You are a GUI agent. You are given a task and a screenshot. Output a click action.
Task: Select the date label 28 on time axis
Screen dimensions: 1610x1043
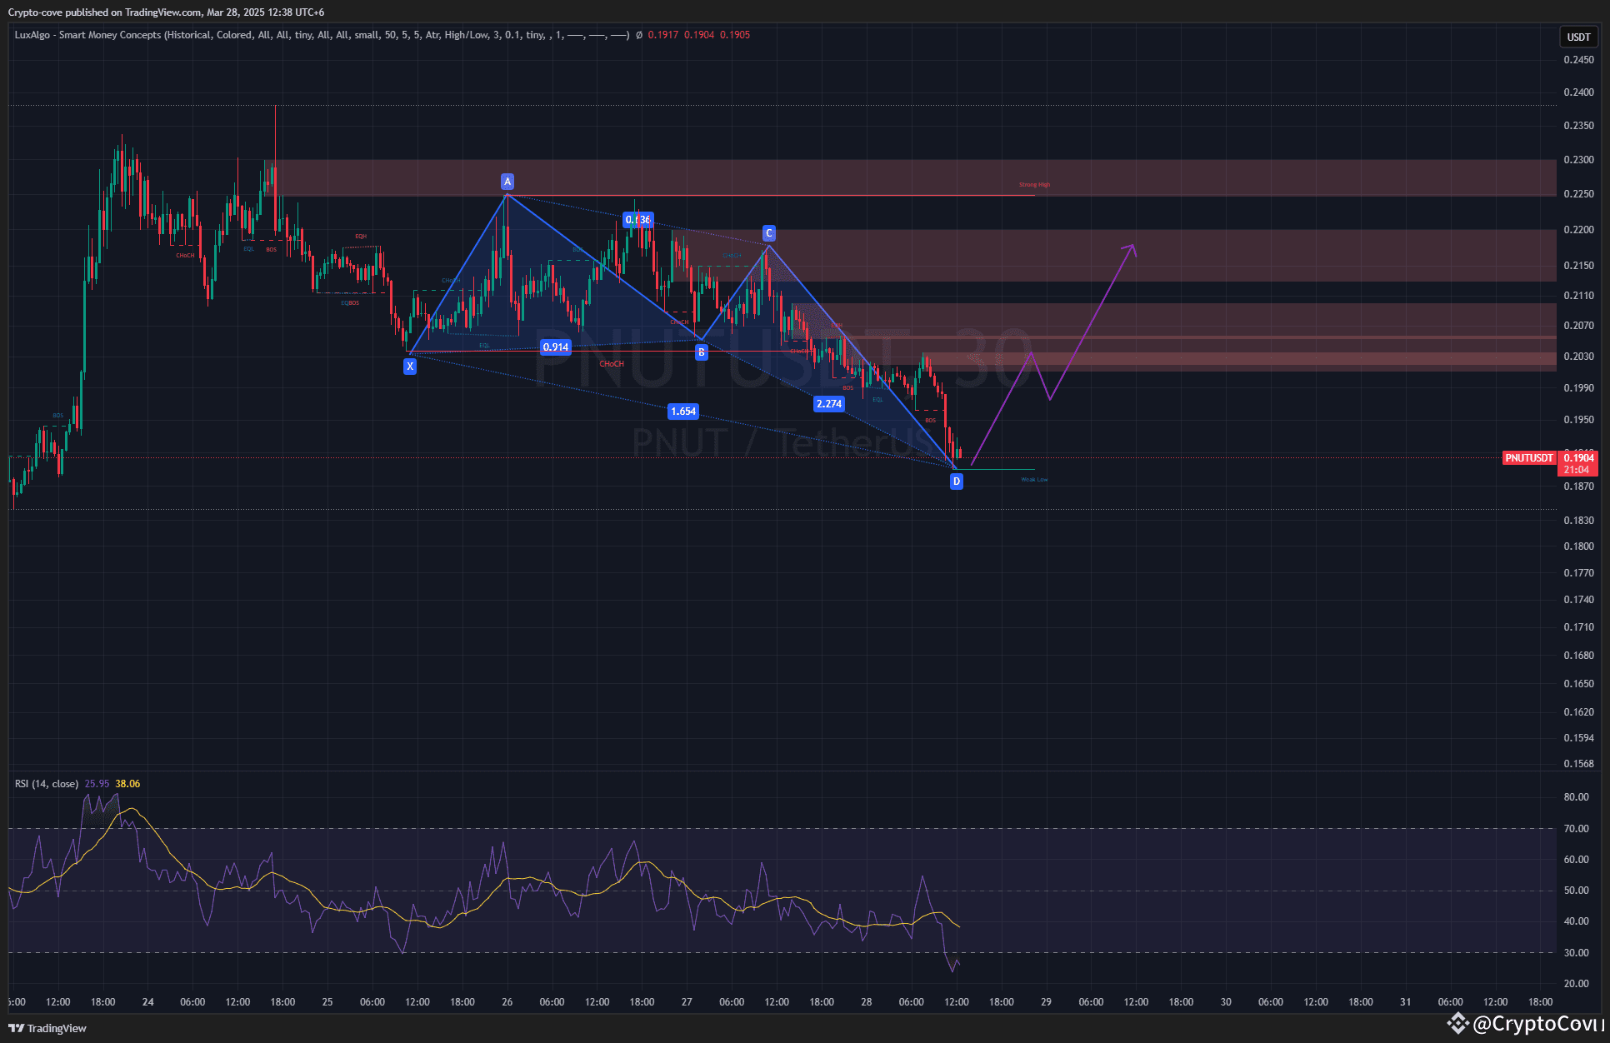pos(866,1002)
